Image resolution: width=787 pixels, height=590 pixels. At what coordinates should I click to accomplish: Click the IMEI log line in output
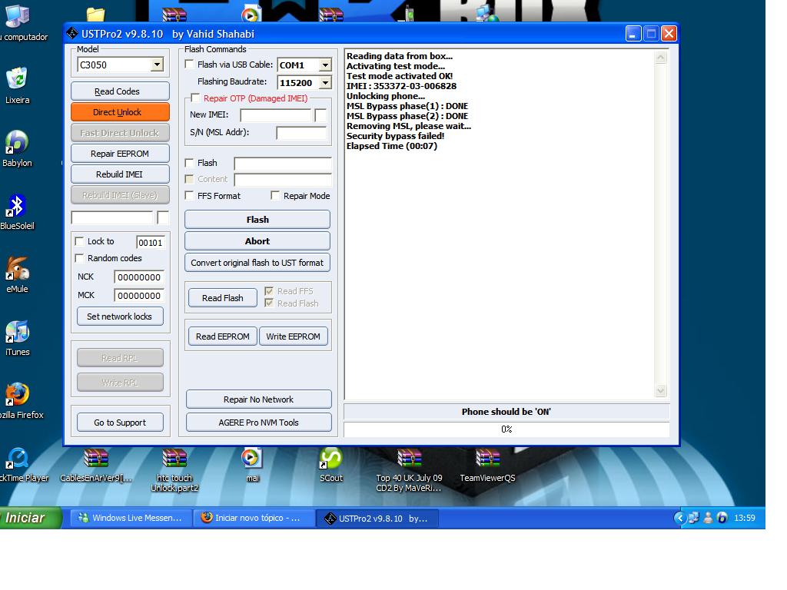coord(401,86)
